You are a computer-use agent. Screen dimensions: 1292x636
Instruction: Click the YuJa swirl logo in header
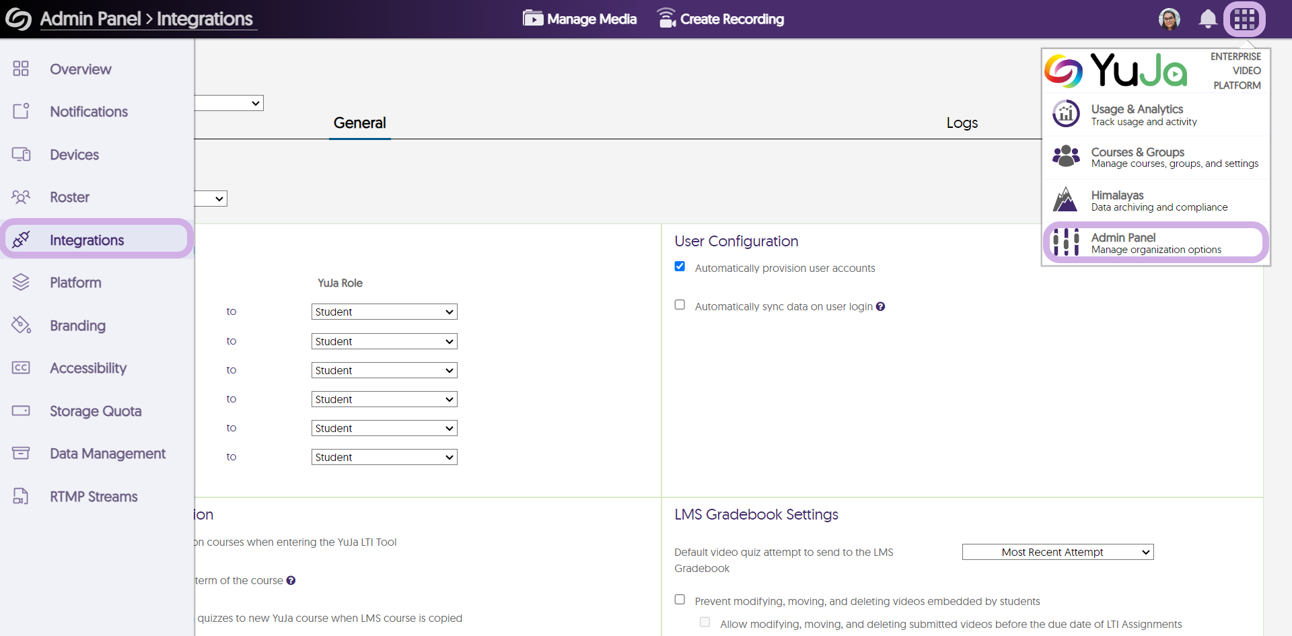(18, 19)
